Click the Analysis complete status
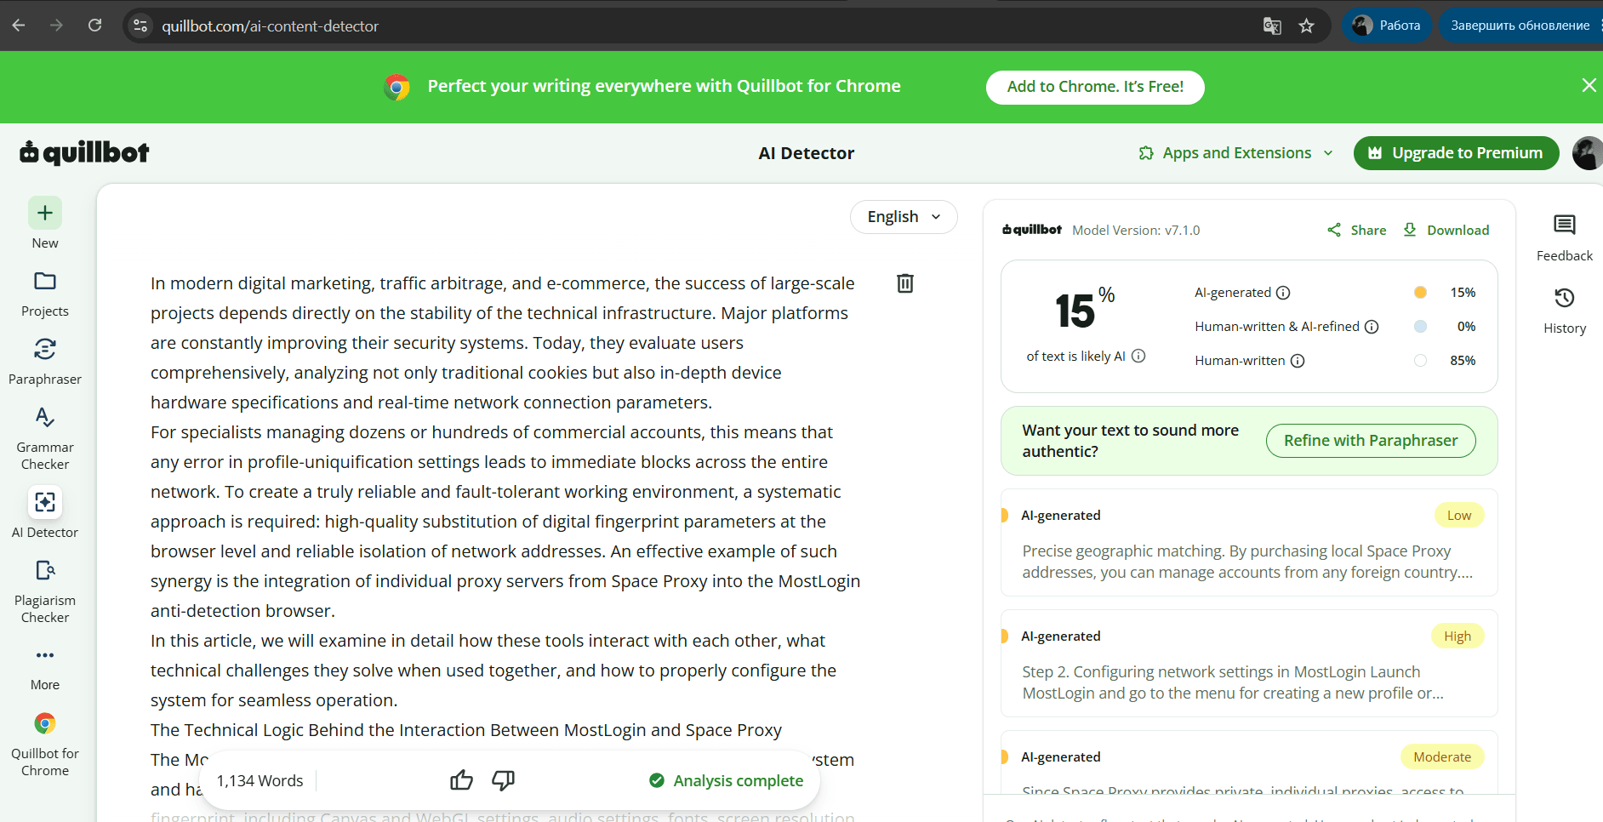The image size is (1603, 822). [x=726, y=780]
